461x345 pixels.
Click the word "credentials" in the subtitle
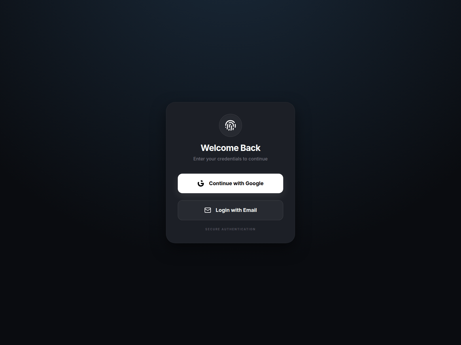pos(229,159)
